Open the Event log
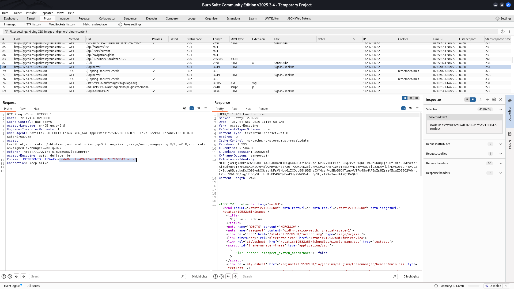Screen dimensions: 514x289 click(12, 286)
